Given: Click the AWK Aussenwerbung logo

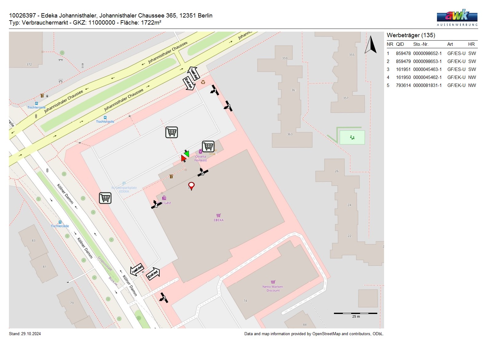Looking at the screenshot, I should pos(457,17).
